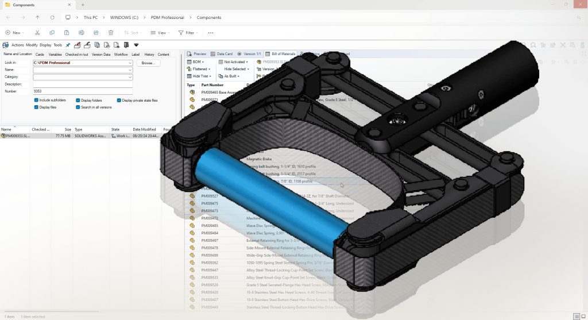Open the Tools menu
Screen dimensions: 588x320
coord(58,45)
